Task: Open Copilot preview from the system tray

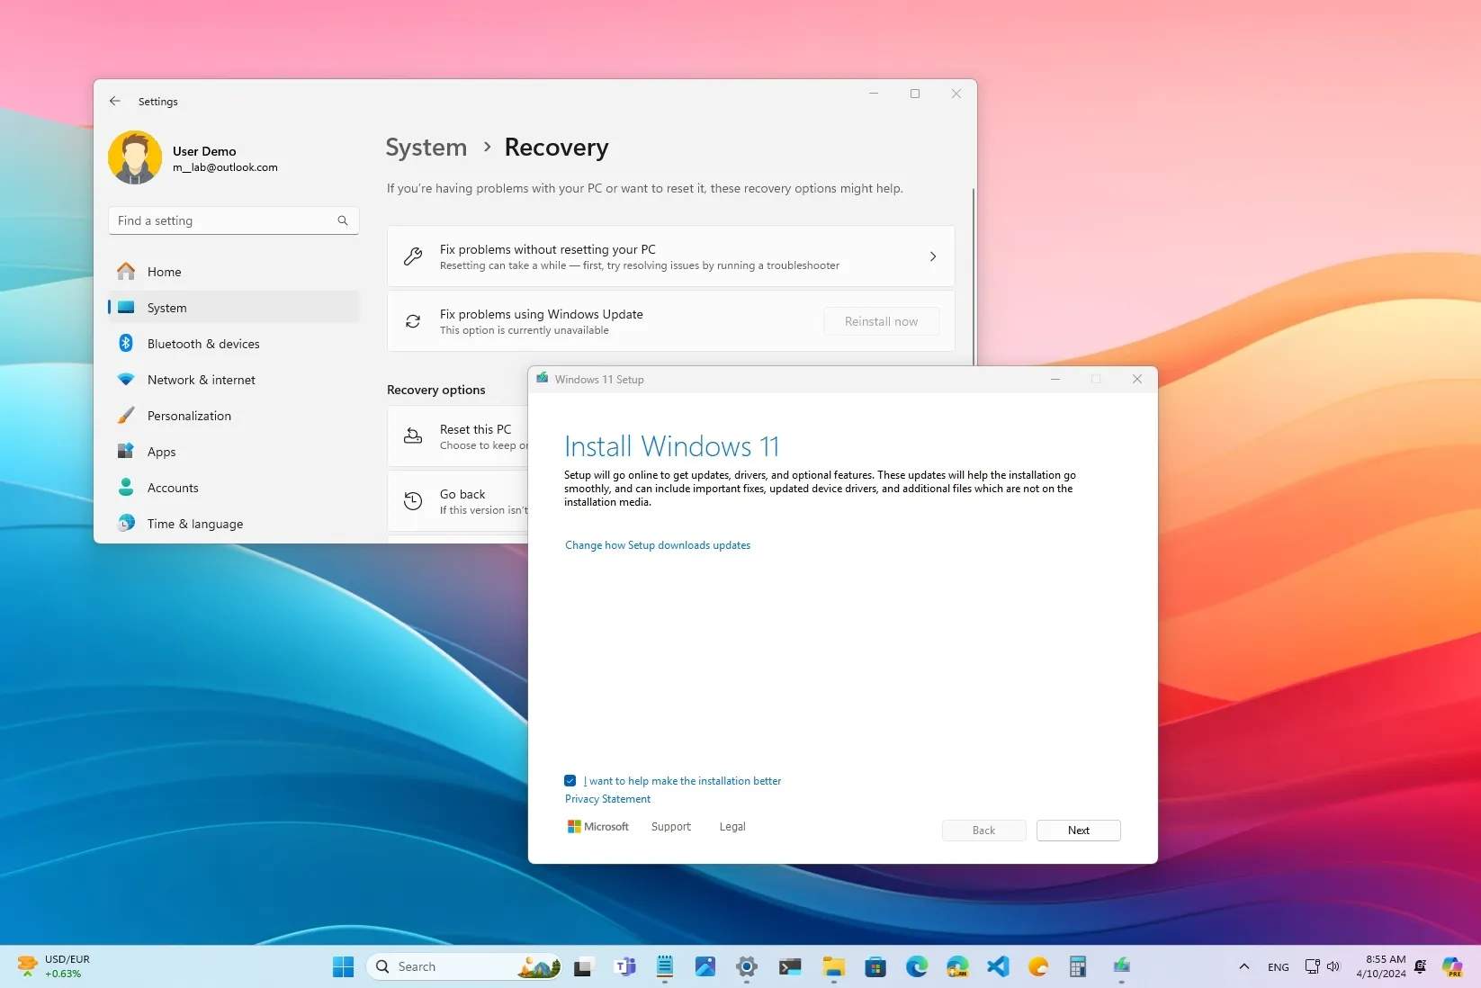Action: (1453, 966)
